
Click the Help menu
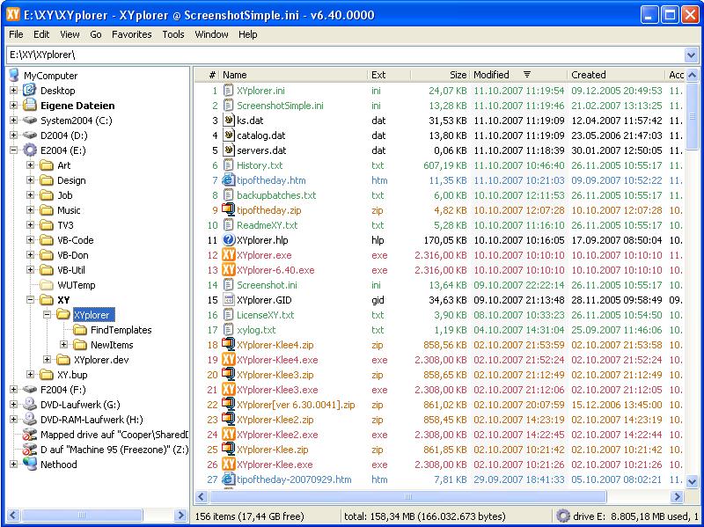coord(248,34)
